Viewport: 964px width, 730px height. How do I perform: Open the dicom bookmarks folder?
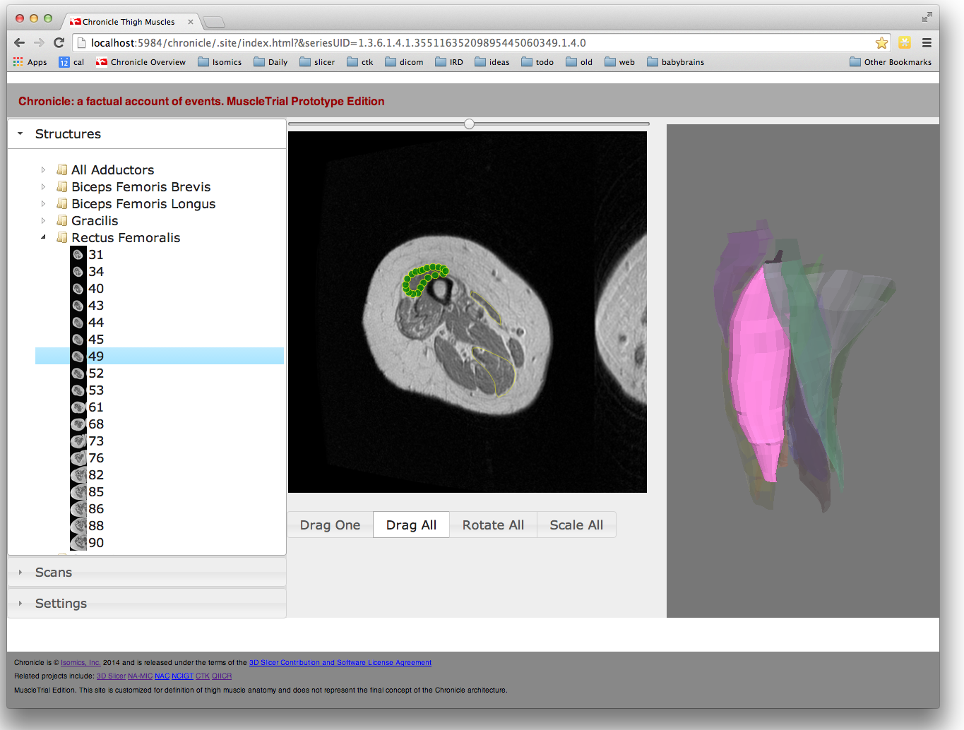tap(404, 62)
